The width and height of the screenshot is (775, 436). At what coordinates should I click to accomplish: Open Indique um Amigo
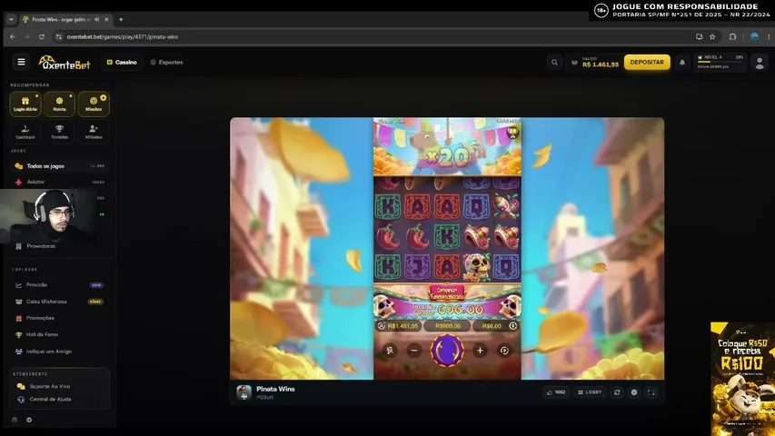coord(59,352)
